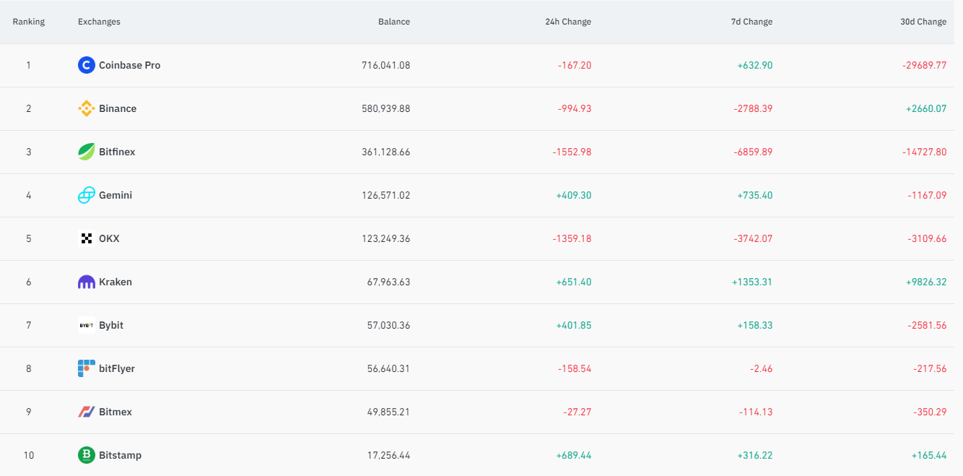The height and width of the screenshot is (476, 963).
Task: Click Bitfinex 7d change -6859.89
Action: pyautogui.click(x=753, y=152)
